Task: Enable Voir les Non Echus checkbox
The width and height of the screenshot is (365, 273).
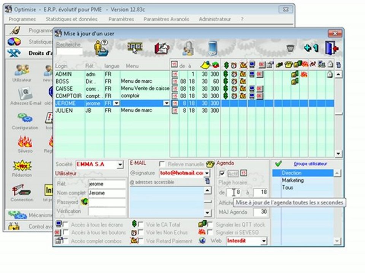Action: coord(140,232)
